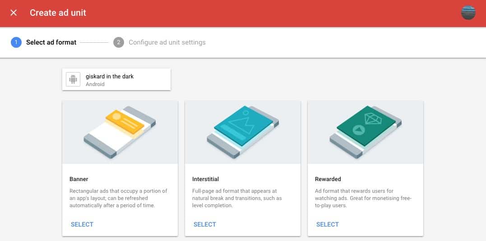Viewport: 486px width, 241px height.
Task: Close the Create ad unit dialog
Action: (14, 13)
